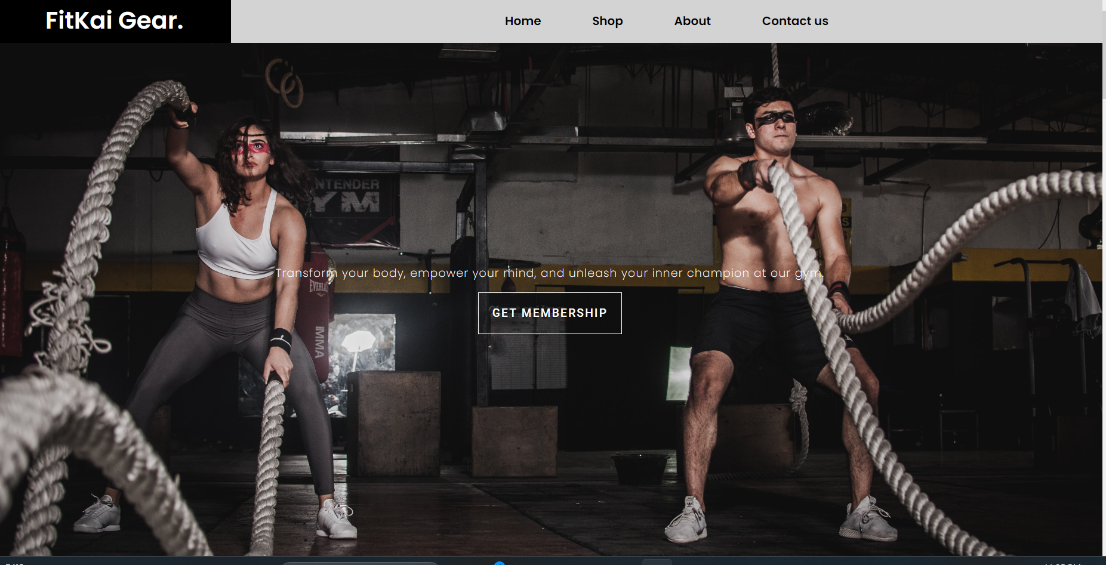1106x565 pixels.
Task: Click the 'Transform your body' tagline text
Action: (x=549, y=273)
